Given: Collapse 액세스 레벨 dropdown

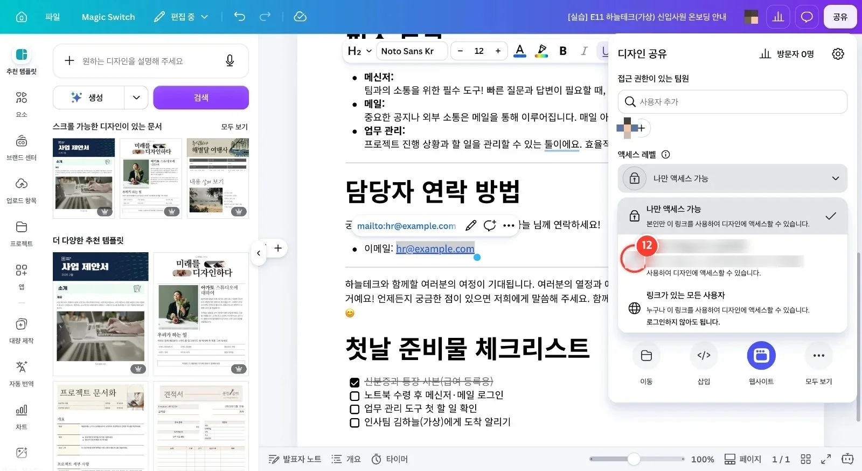Looking at the screenshot, I should [x=732, y=178].
